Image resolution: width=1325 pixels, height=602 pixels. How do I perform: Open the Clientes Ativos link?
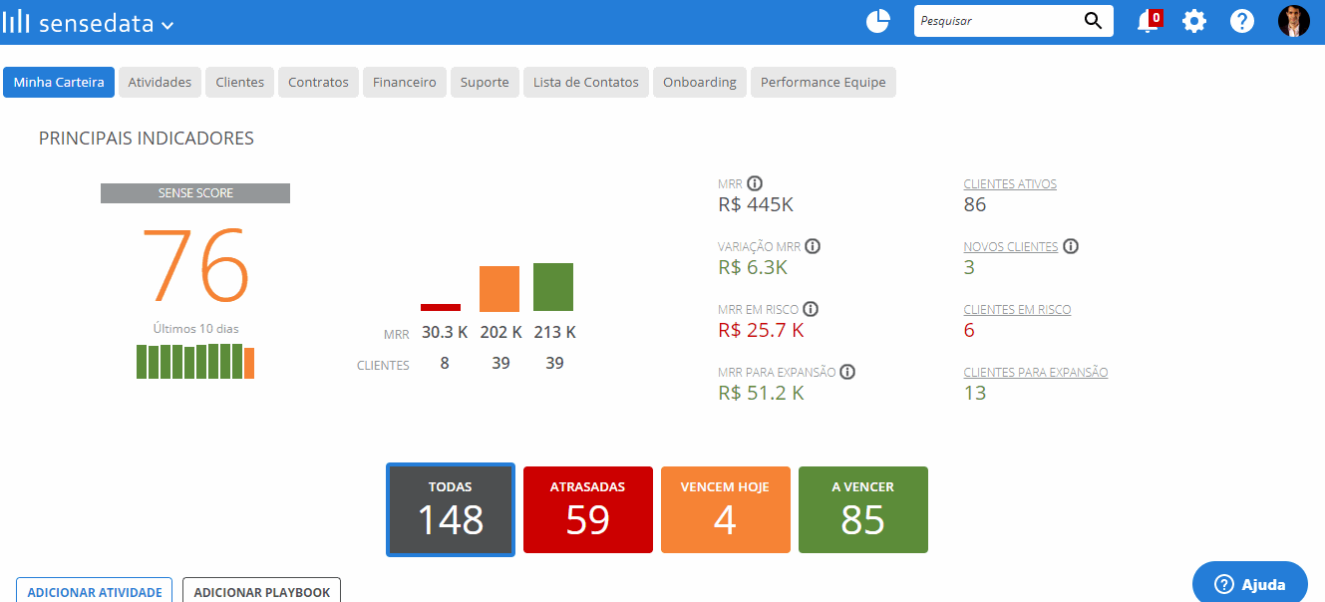(1010, 184)
